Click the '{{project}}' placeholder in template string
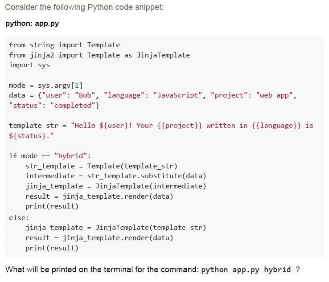Screen dimensions: 329x282 point(180,126)
